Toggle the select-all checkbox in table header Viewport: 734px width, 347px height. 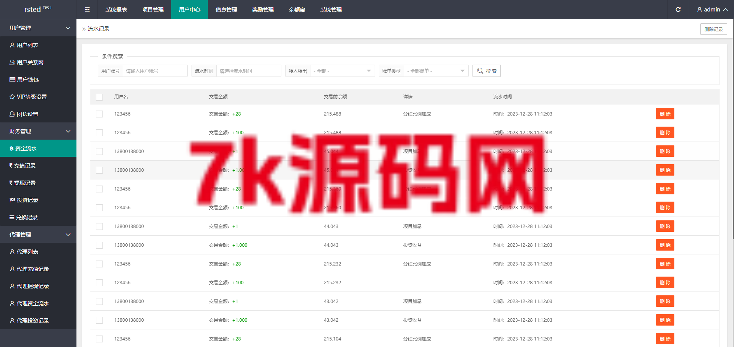pos(99,97)
